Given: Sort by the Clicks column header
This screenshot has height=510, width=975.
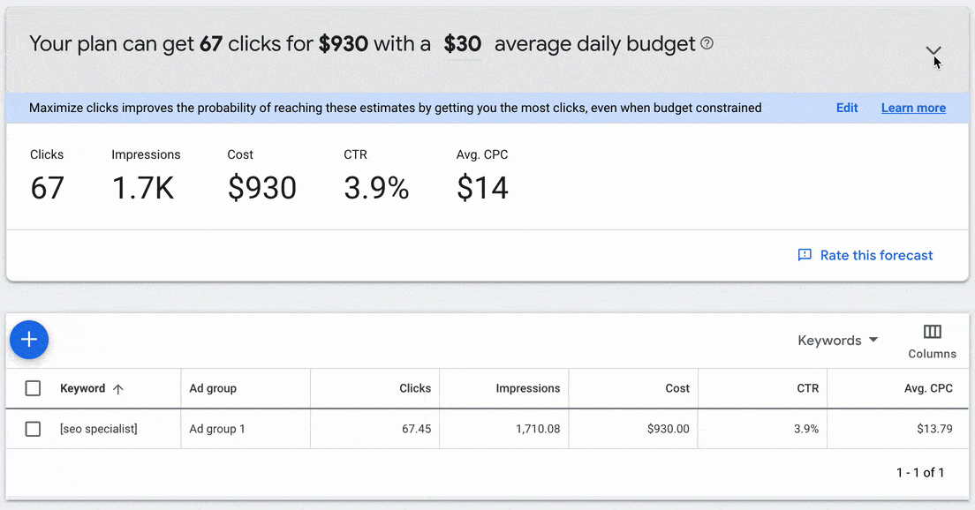Looking at the screenshot, I should click(x=415, y=388).
